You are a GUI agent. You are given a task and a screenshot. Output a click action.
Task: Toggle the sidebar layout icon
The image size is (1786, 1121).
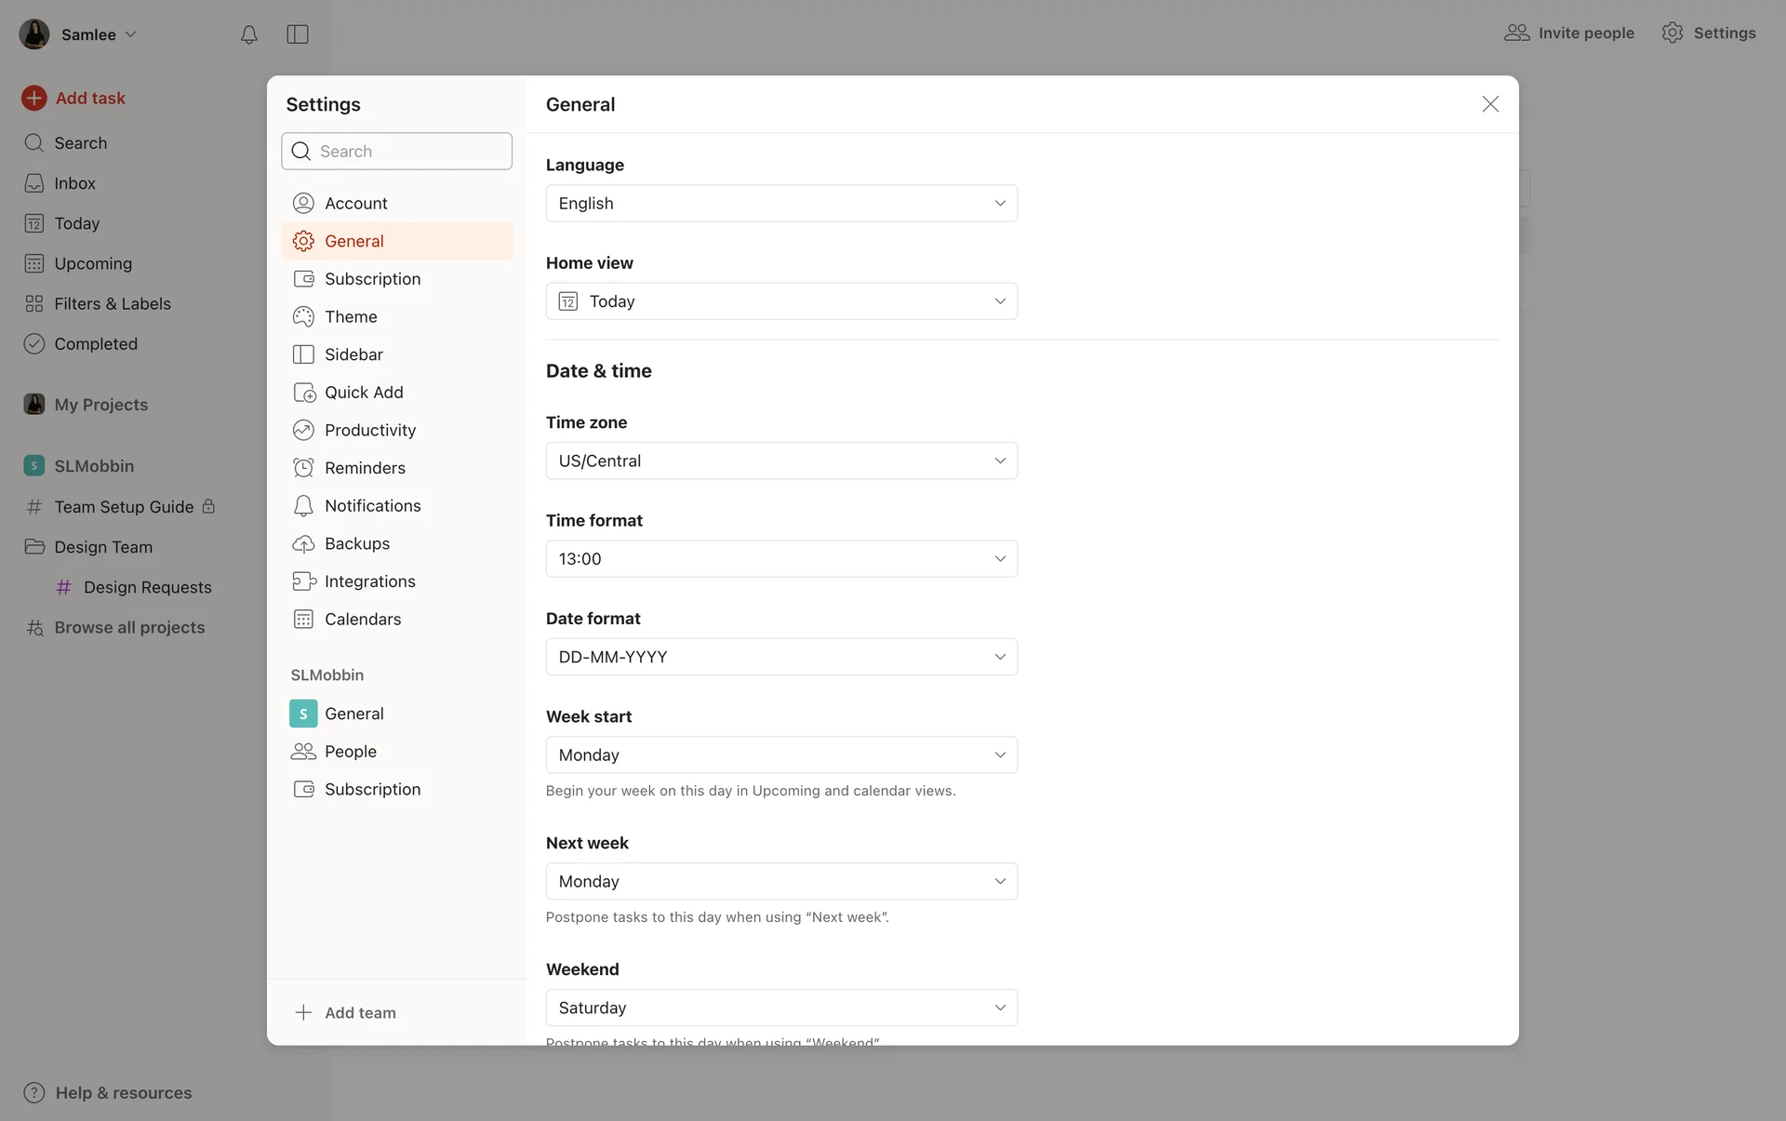[298, 34]
